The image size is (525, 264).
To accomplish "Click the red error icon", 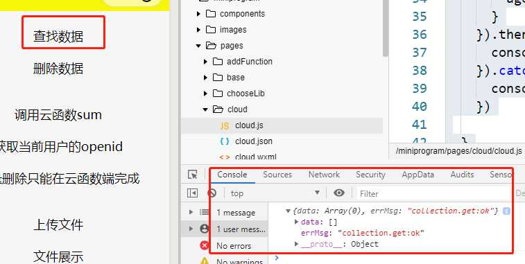I will tap(204, 245).
